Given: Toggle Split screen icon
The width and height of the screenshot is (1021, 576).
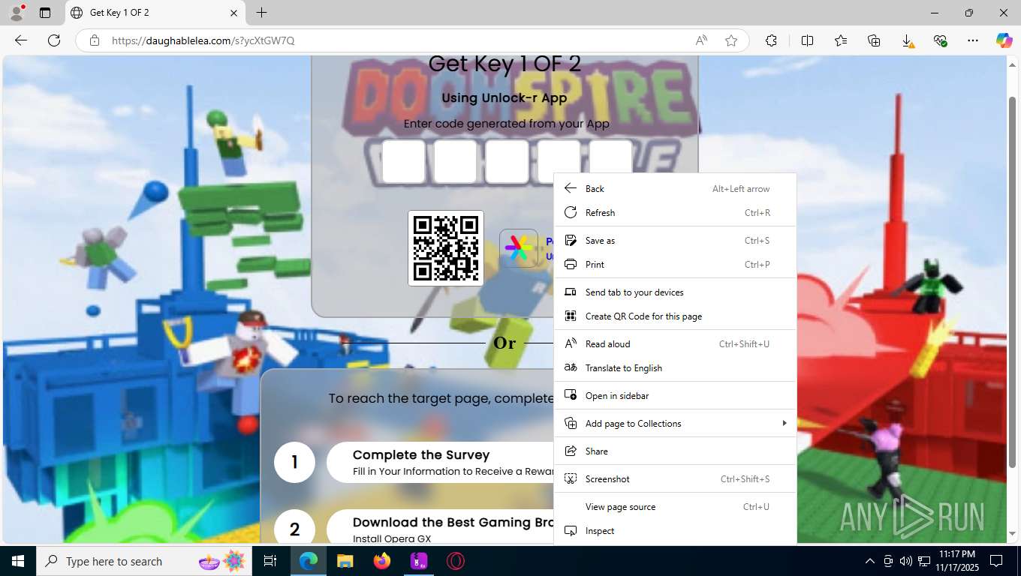Looking at the screenshot, I should pyautogui.click(x=807, y=40).
